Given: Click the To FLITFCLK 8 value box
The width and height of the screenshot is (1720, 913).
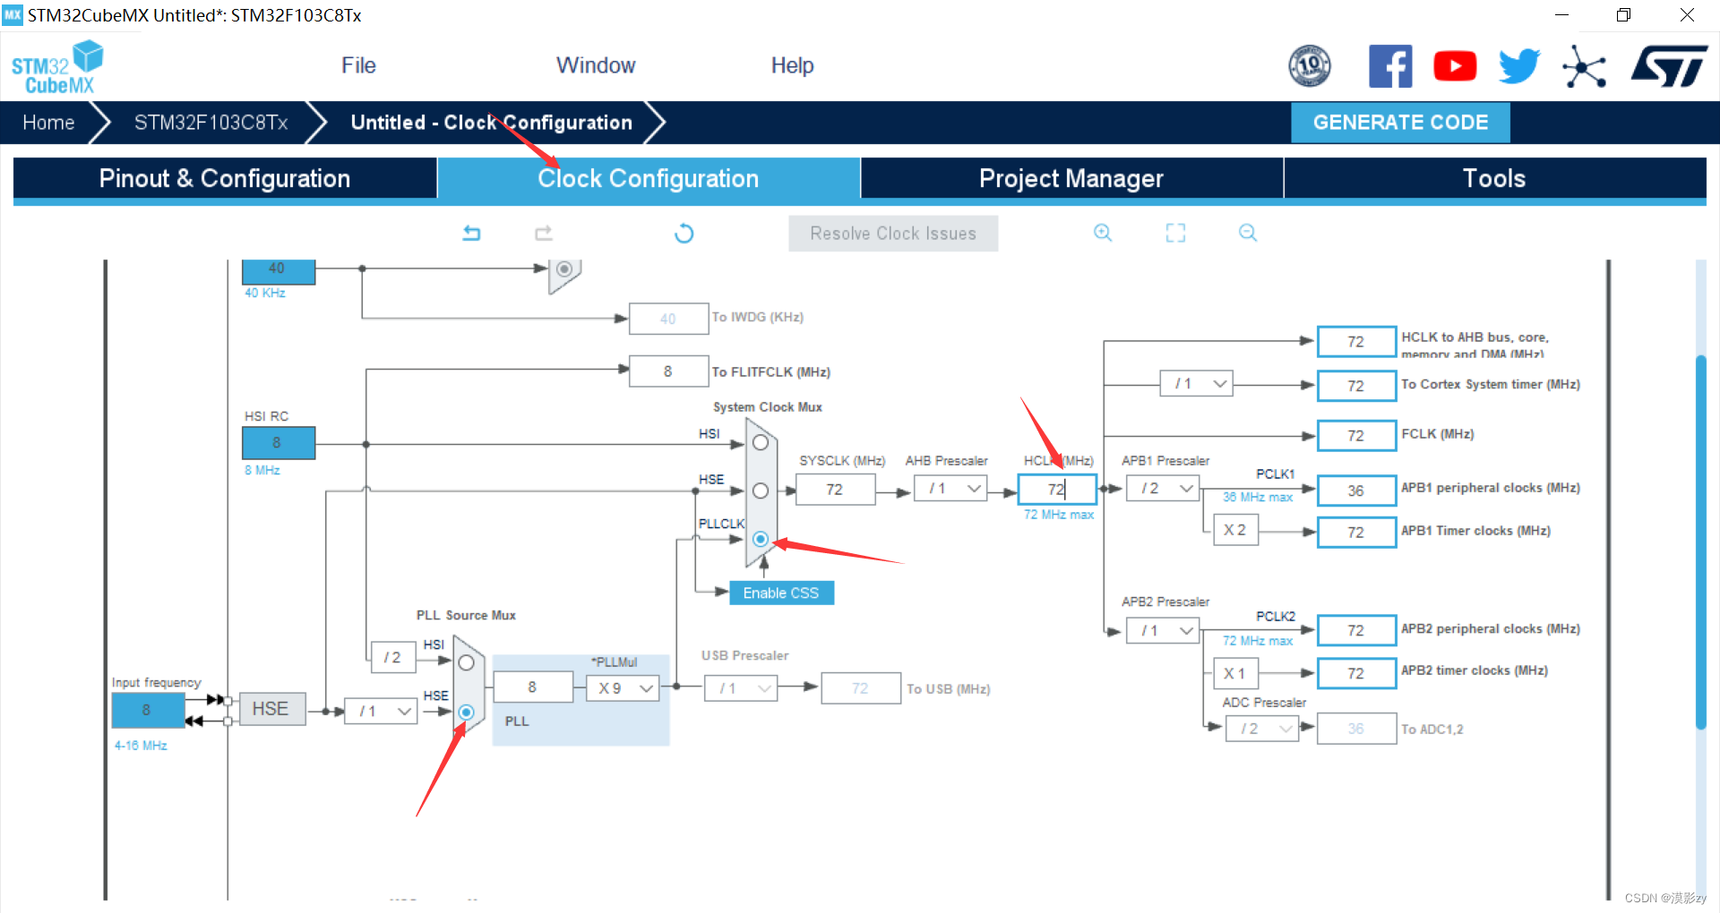Looking at the screenshot, I should (668, 371).
